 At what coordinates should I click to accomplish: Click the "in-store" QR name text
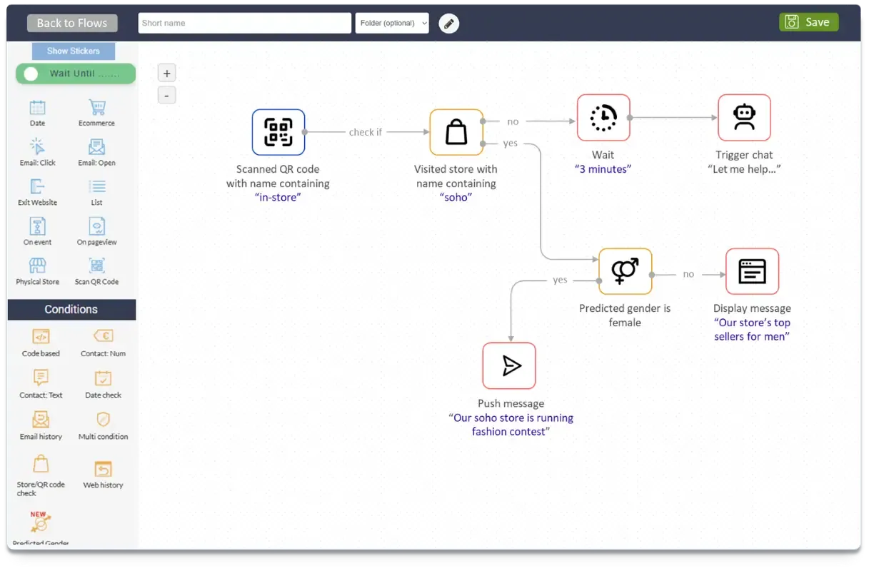[x=278, y=197]
